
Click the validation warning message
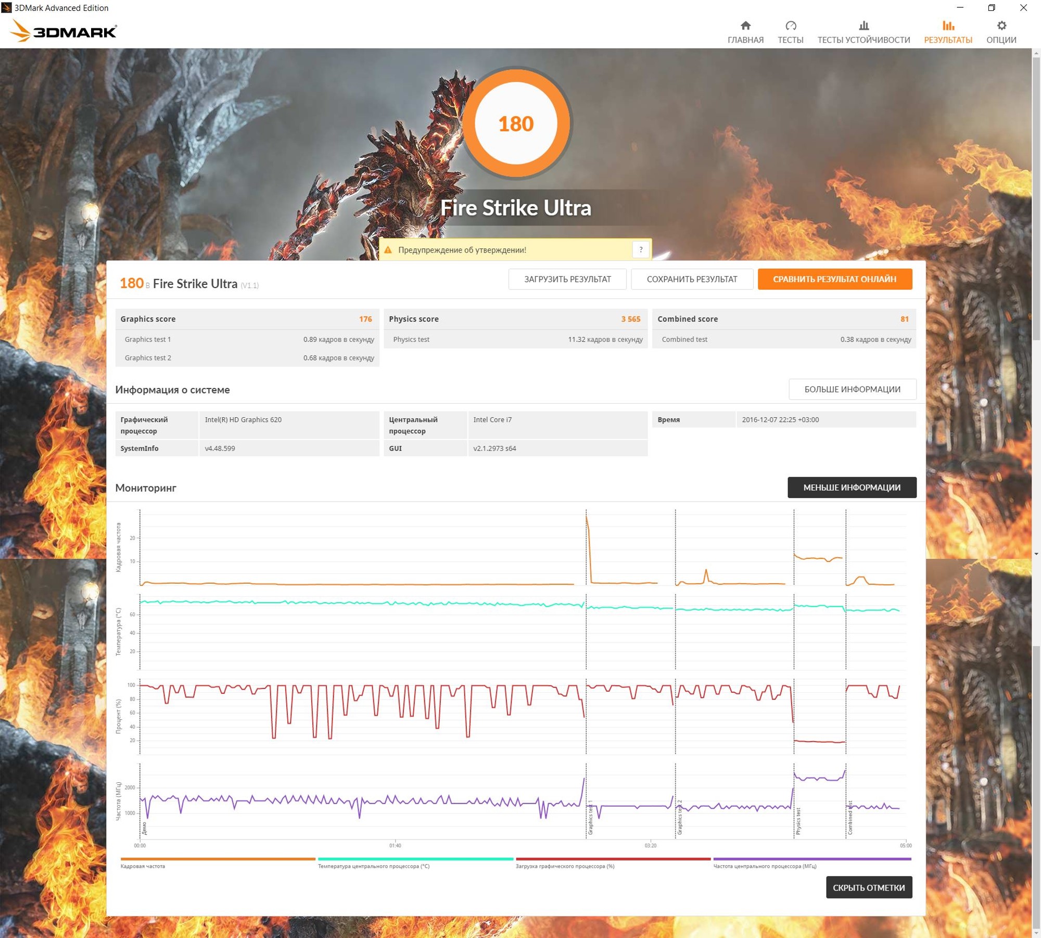click(462, 250)
